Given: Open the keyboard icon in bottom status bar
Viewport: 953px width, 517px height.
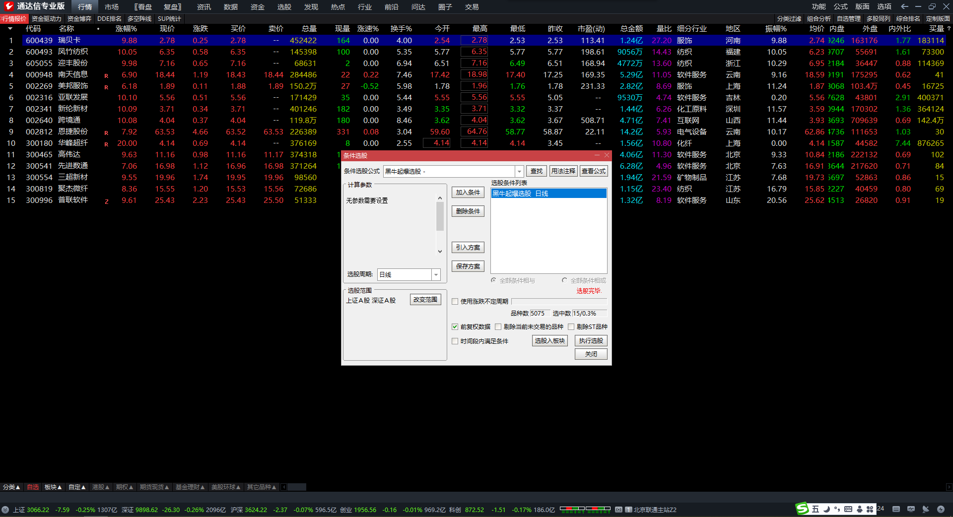Looking at the screenshot, I should coord(896,509).
